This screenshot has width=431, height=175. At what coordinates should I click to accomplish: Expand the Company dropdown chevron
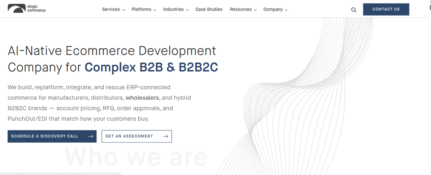[x=286, y=10]
